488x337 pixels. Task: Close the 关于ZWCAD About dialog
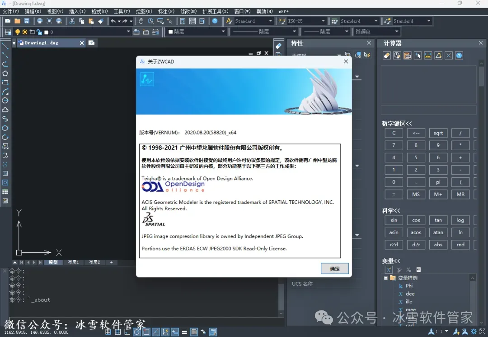pos(346,61)
